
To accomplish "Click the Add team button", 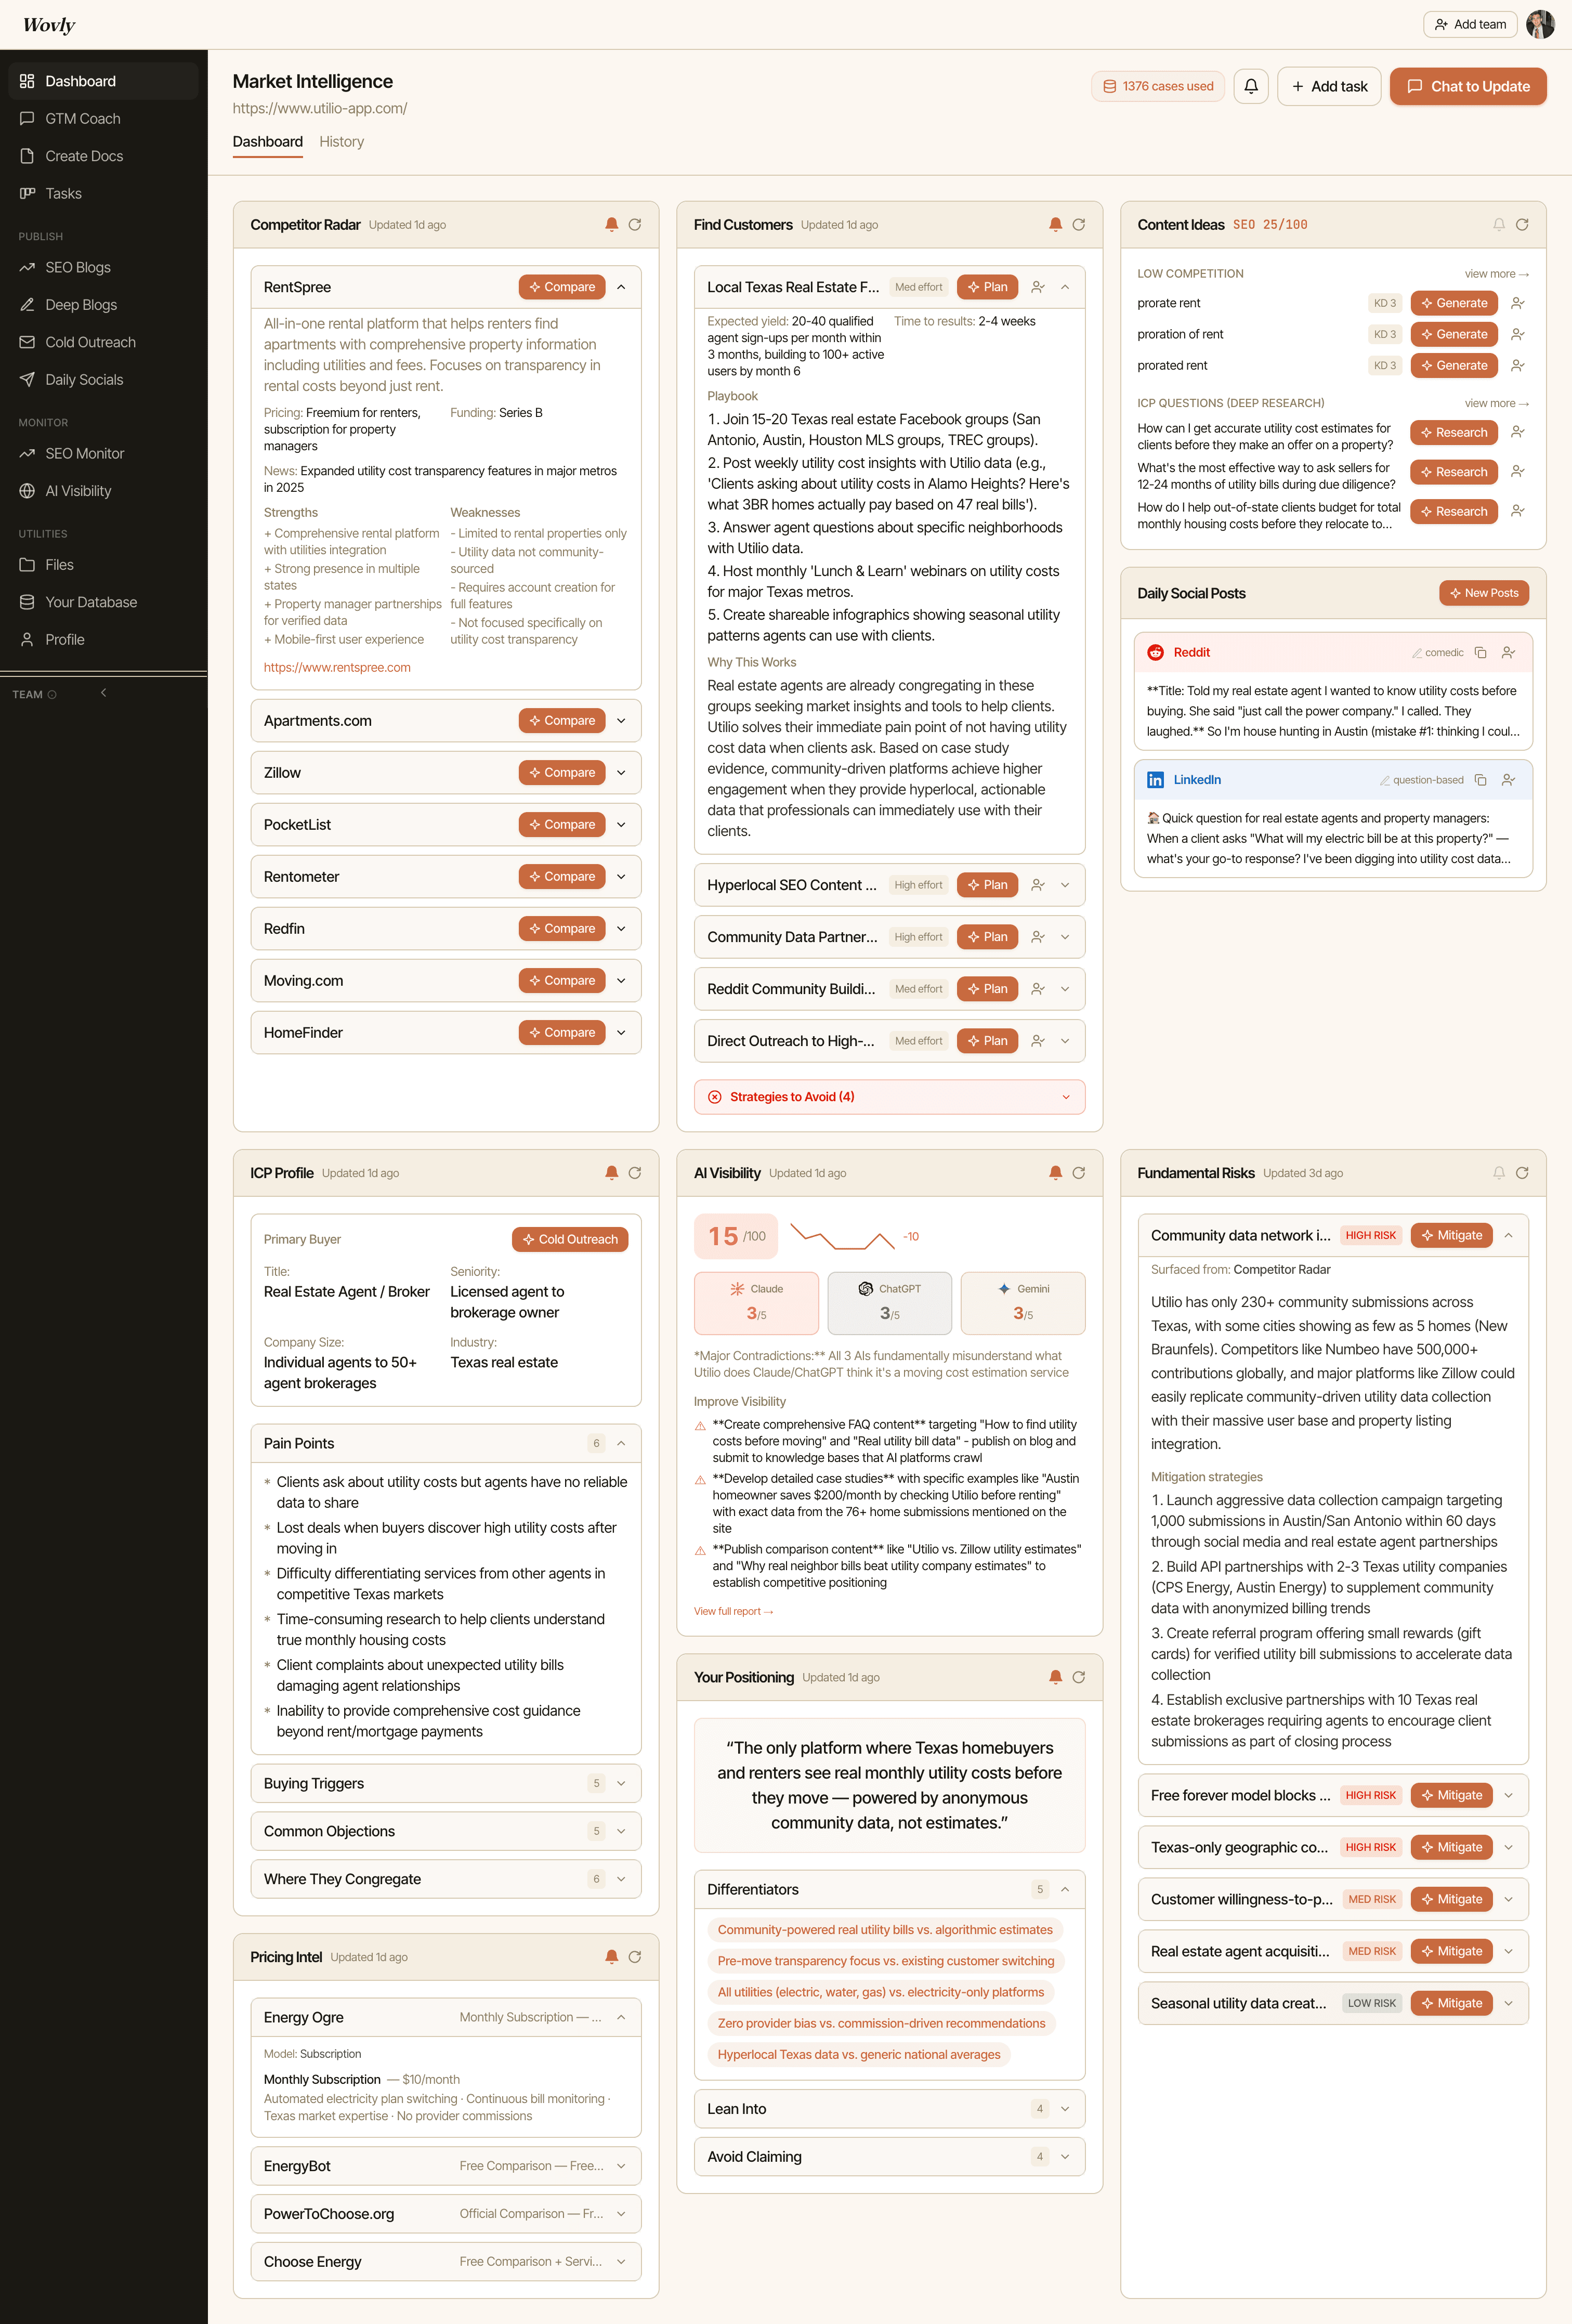I will pyautogui.click(x=1470, y=24).
